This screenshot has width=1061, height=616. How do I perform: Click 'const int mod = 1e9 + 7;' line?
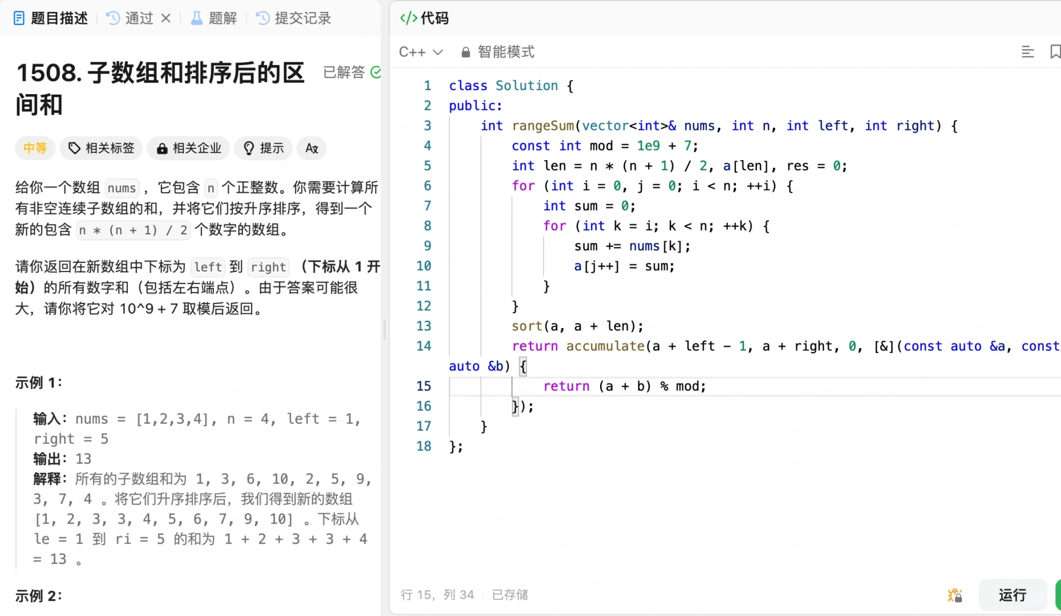pos(605,146)
